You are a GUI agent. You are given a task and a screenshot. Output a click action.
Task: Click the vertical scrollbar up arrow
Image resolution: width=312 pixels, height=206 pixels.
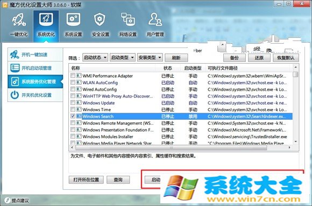pos(296,67)
